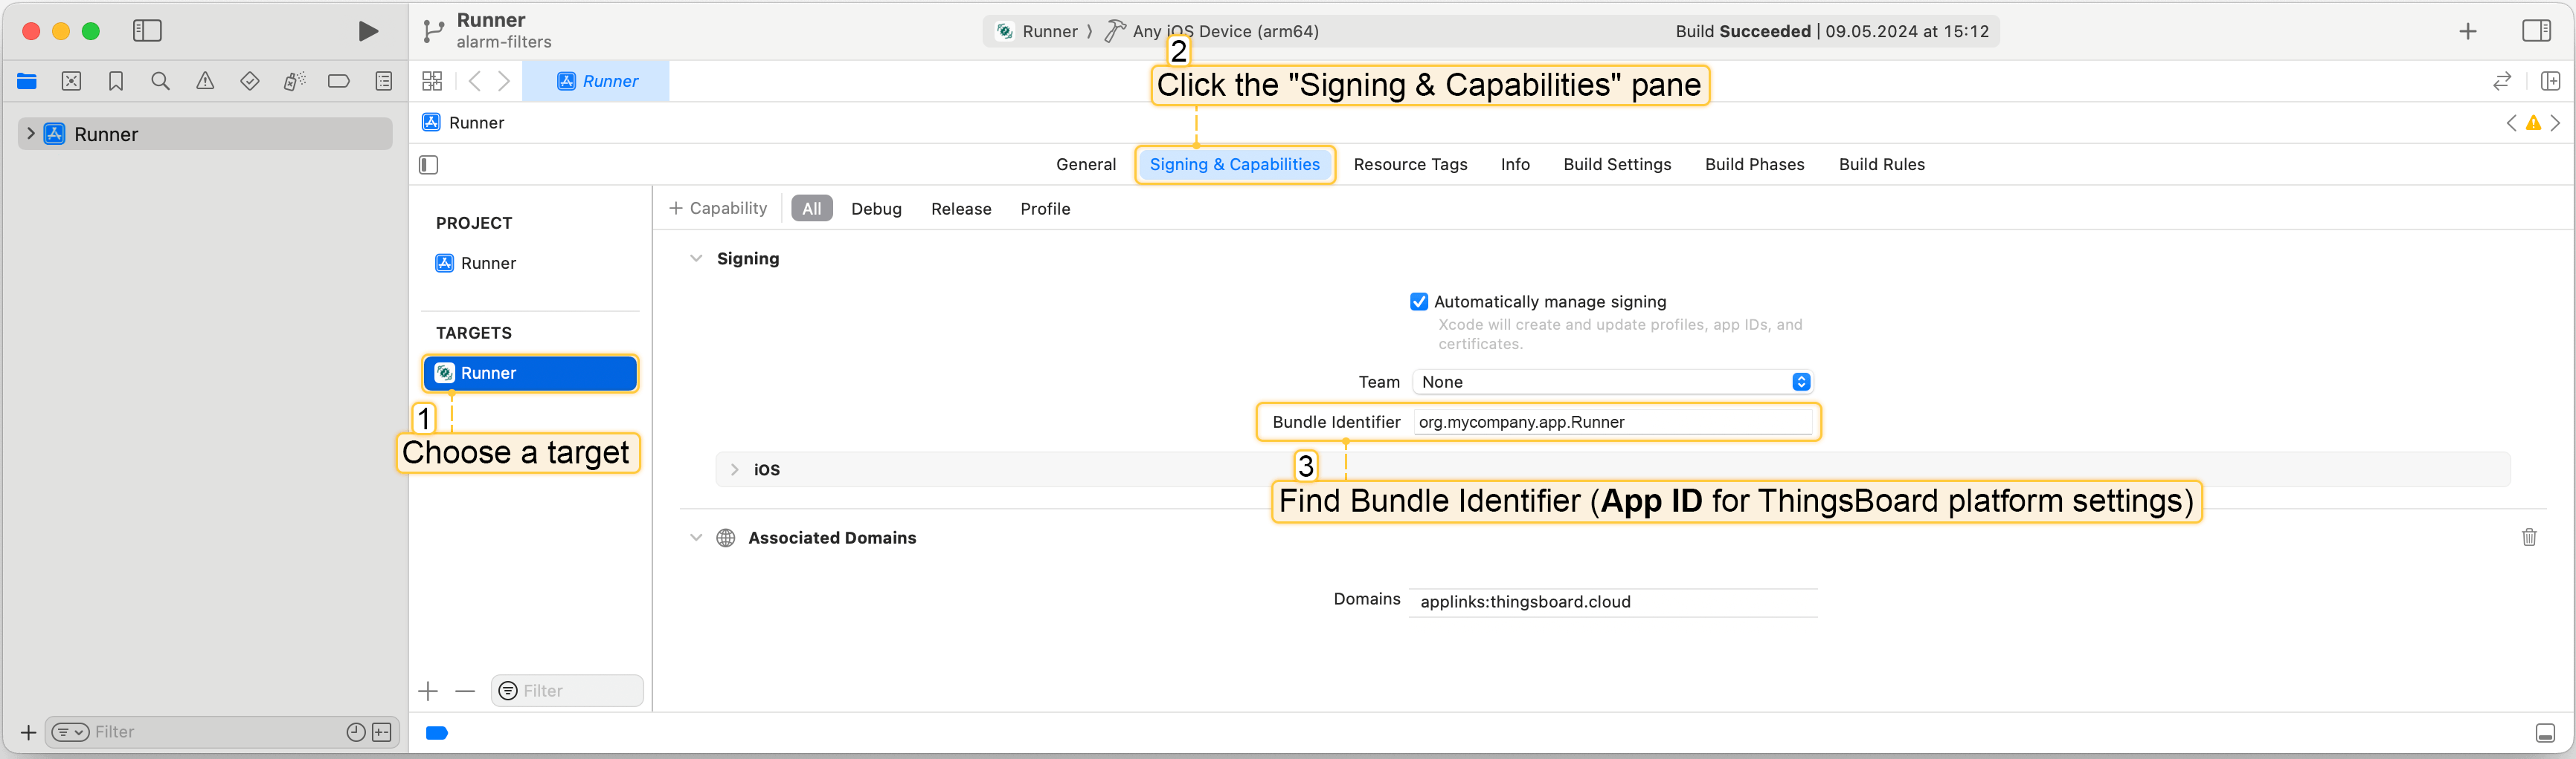Toggle the right inspector panel
The height and width of the screenshot is (759, 2576).
coord(2536,31)
